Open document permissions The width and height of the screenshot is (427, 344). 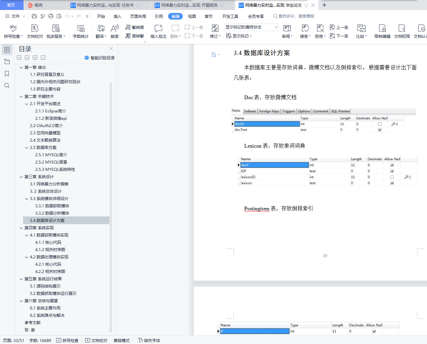402,32
